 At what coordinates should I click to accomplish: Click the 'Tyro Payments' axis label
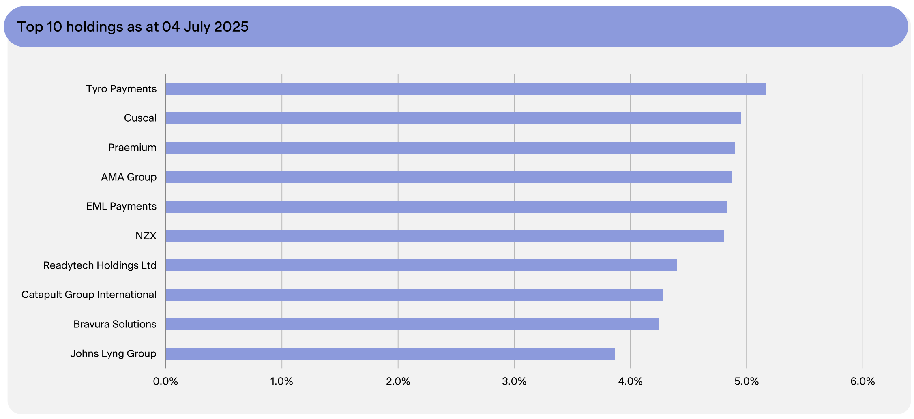pos(121,89)
